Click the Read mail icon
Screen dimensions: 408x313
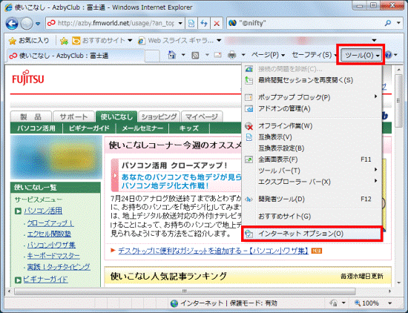click(x=217, y=55)
